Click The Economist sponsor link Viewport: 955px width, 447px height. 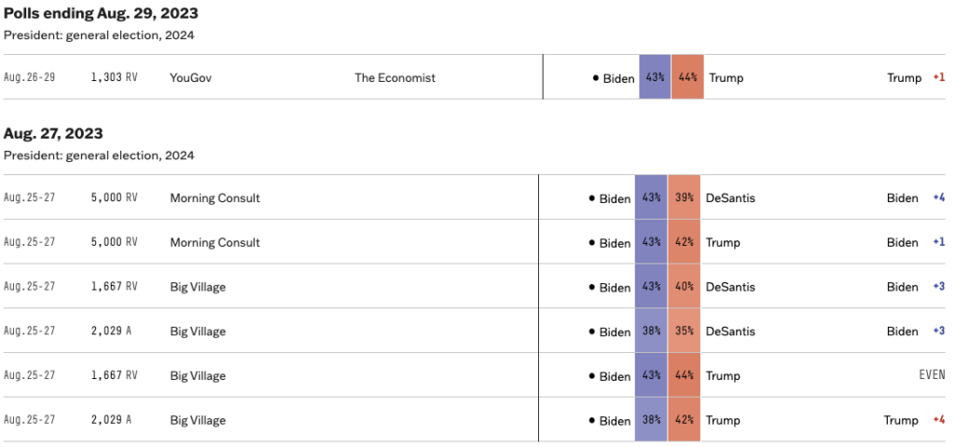pyautogui.click(x=394, y=78)
